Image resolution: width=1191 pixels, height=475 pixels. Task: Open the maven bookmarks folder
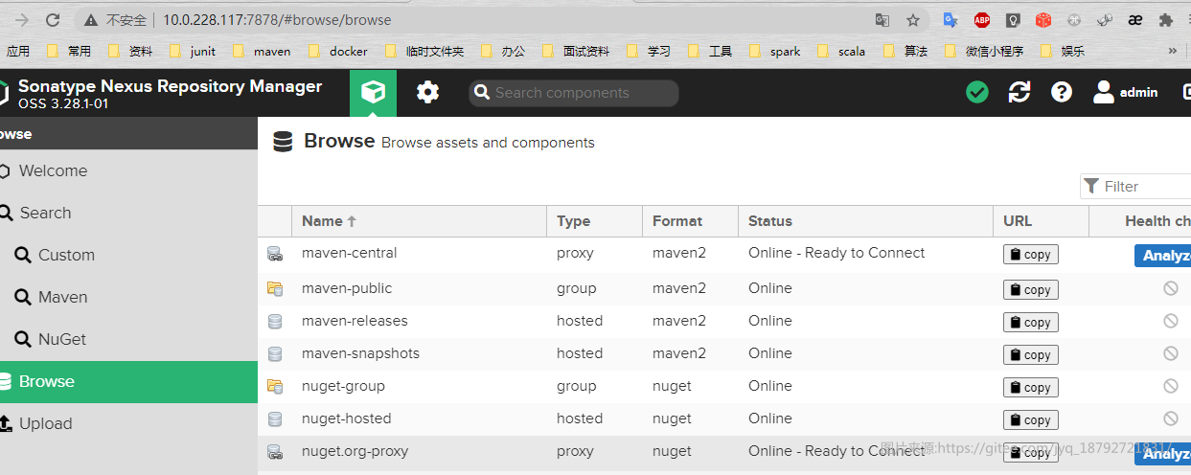(261, 51)
